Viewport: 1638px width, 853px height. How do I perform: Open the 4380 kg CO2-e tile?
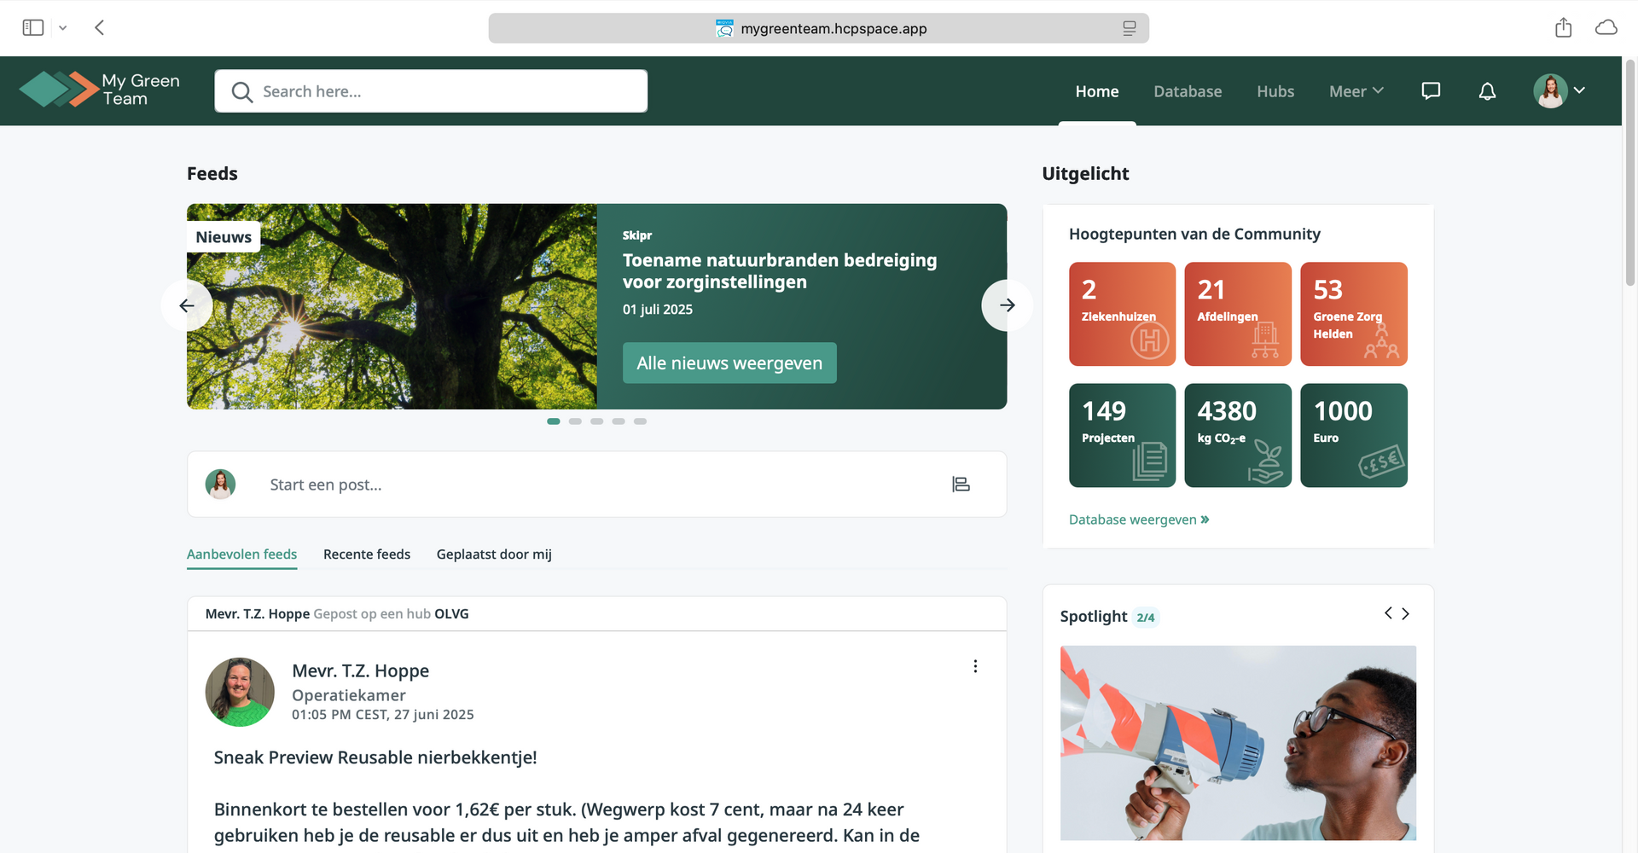tap(1238, 435)
